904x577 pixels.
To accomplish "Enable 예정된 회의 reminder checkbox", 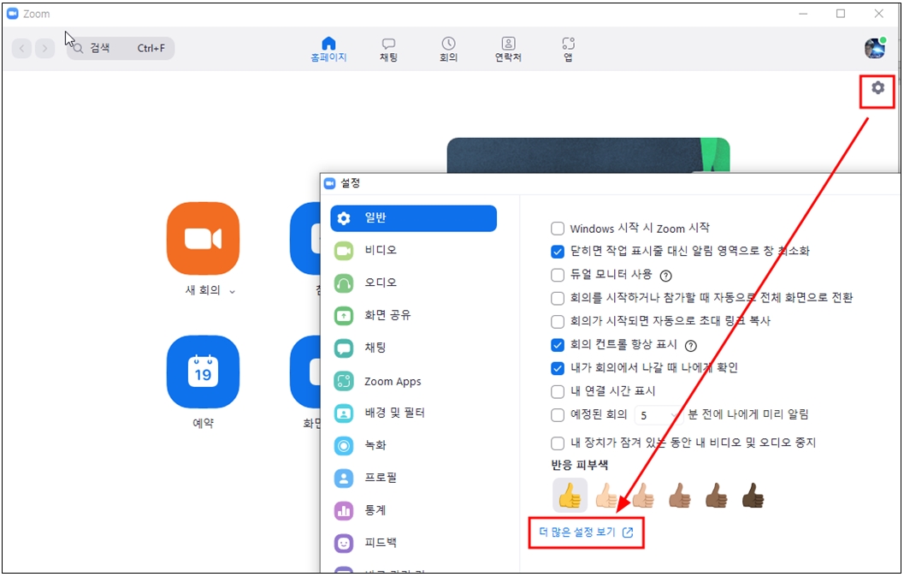I will (x=558, y=415).
